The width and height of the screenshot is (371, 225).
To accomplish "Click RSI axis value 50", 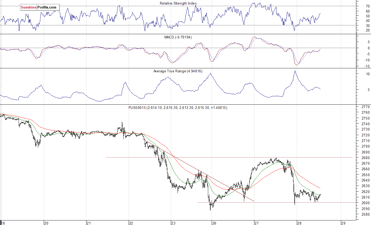I will click(x=368, y=16).
